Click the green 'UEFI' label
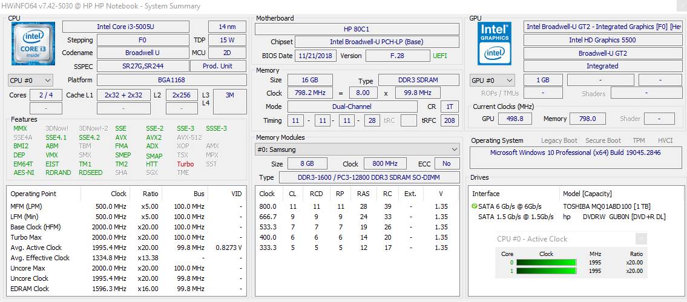Screen dimensions: 687x302 coord(440,56)
